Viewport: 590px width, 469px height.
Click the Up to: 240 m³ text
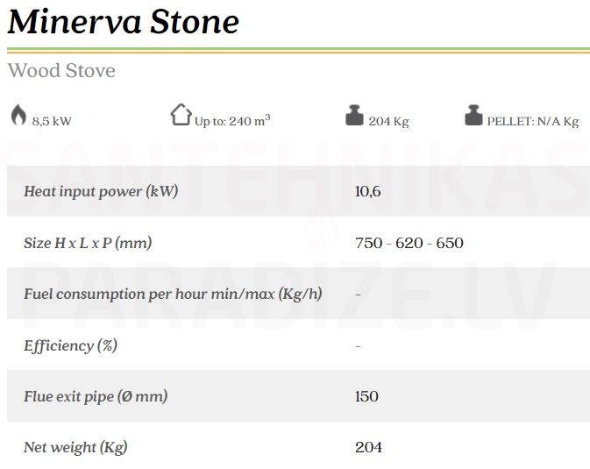pyautogui.click(x=232, y=121)
